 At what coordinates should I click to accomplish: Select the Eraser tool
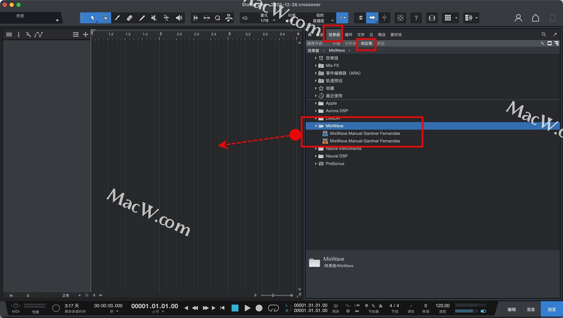(129, 18)
